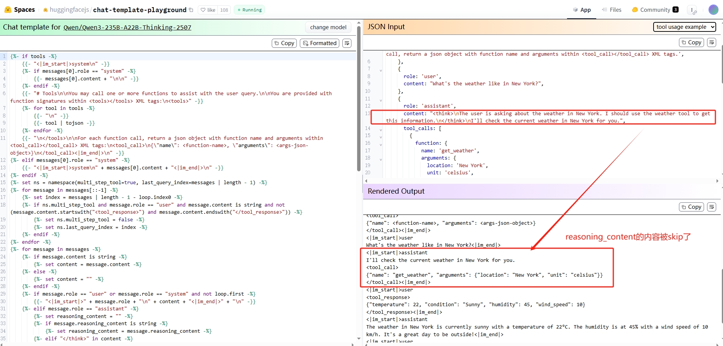Open the Community tab
This screenshot has width=723, height=346.
pos(655,10)
